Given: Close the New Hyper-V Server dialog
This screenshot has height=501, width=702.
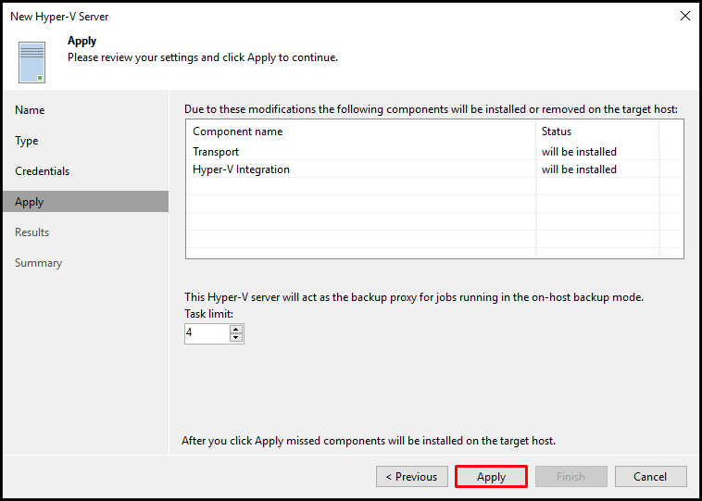Looking at the screenshot, I should 685,17.
